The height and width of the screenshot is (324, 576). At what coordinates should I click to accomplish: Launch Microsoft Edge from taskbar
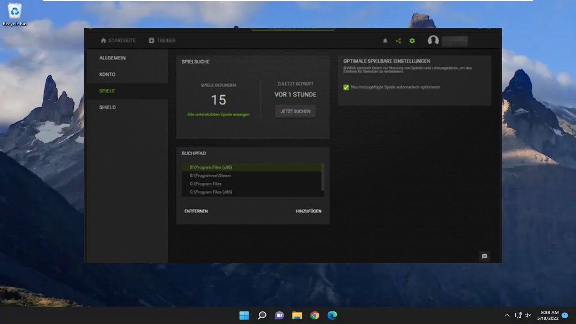pyautogui.click(x=332, y=315)
